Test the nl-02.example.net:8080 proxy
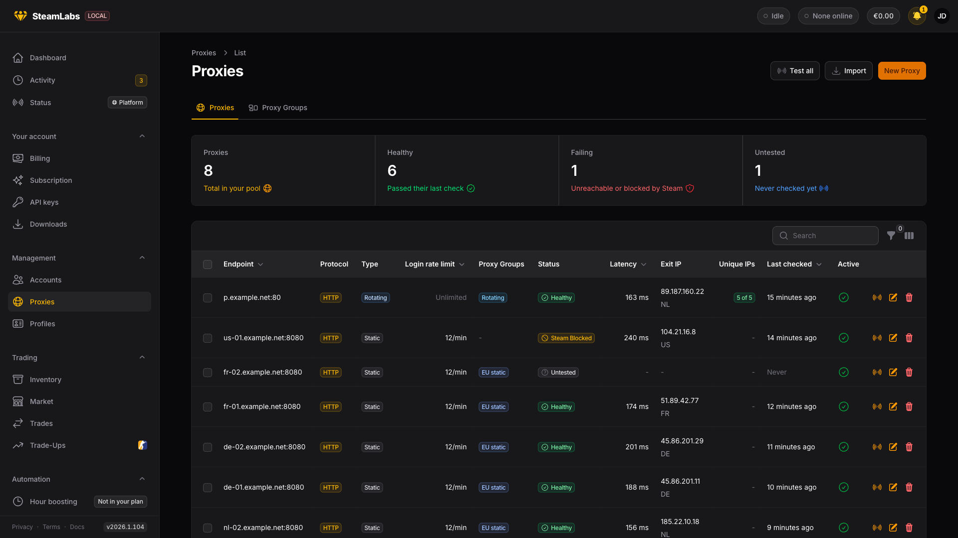The width and height of the screenshot is (958, 538). point(877,528)
